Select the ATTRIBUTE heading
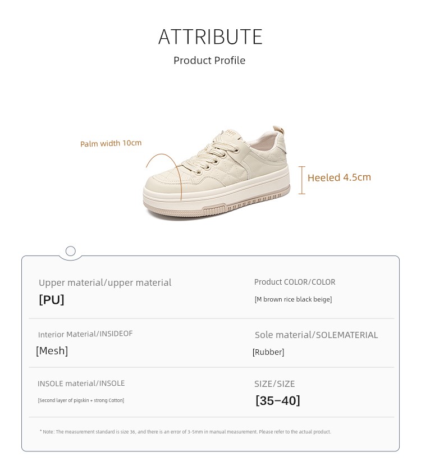 (x=210, y=37)
